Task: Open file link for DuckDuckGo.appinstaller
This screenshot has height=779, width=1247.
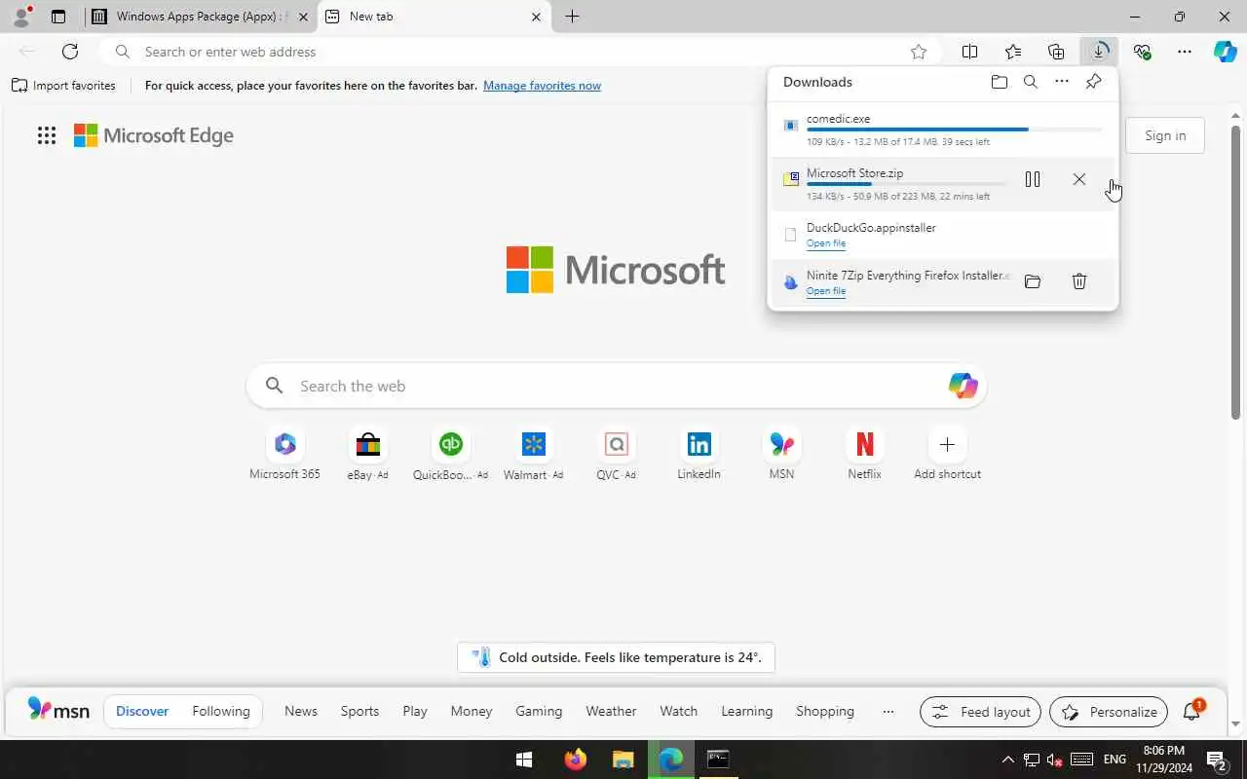Action: point(826,243)
